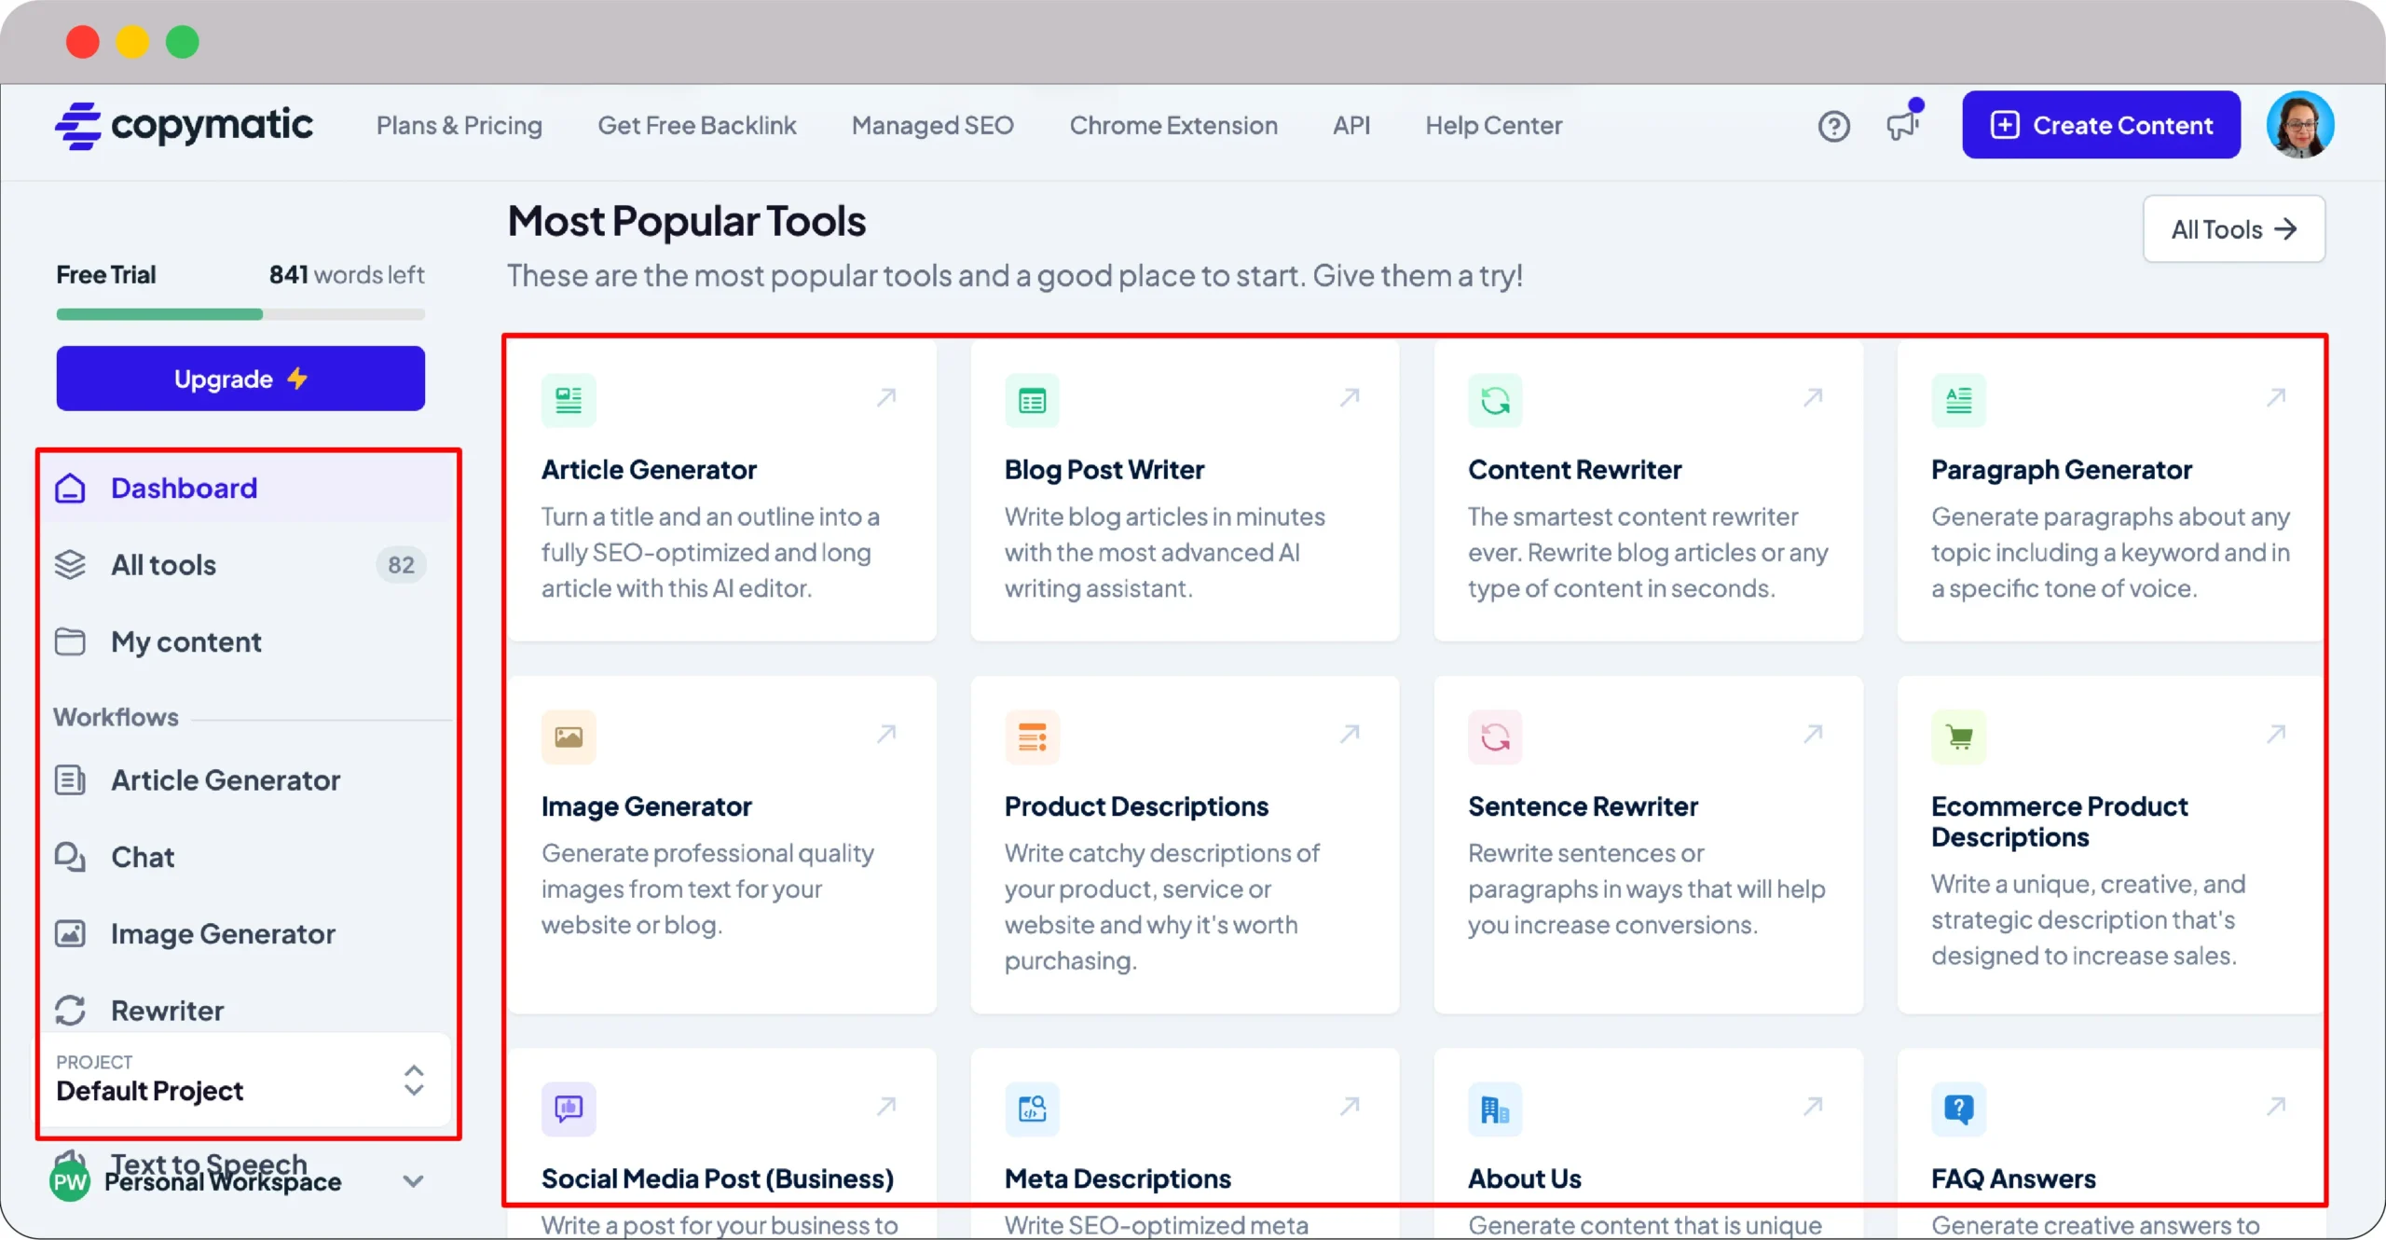Click the Free Trial words progress bar
Image resolution: width=2386 pixels, height=1240 pixels.
(240, 314)
